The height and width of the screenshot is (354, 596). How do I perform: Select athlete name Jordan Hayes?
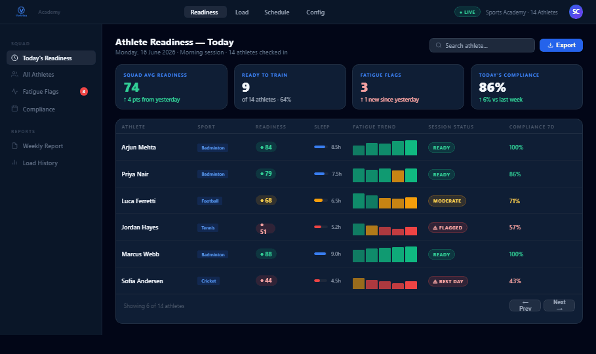140,227
